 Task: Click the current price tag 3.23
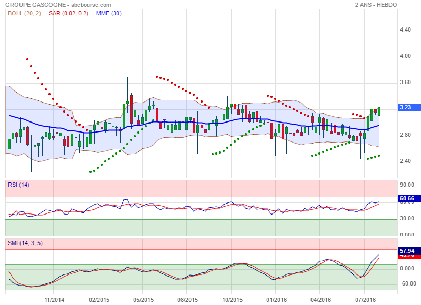409,108
